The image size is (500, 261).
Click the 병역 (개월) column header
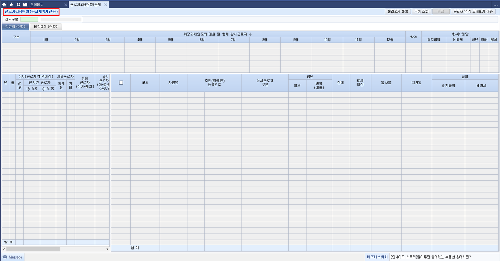pyautogui.click(x=319, y=86)
